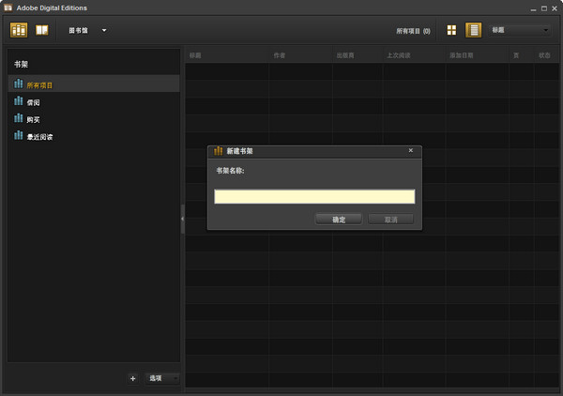Click the plus icon to add bookshelf
Image resolution: width=563 pixels, height=396 pixels.
pos(132,378)
